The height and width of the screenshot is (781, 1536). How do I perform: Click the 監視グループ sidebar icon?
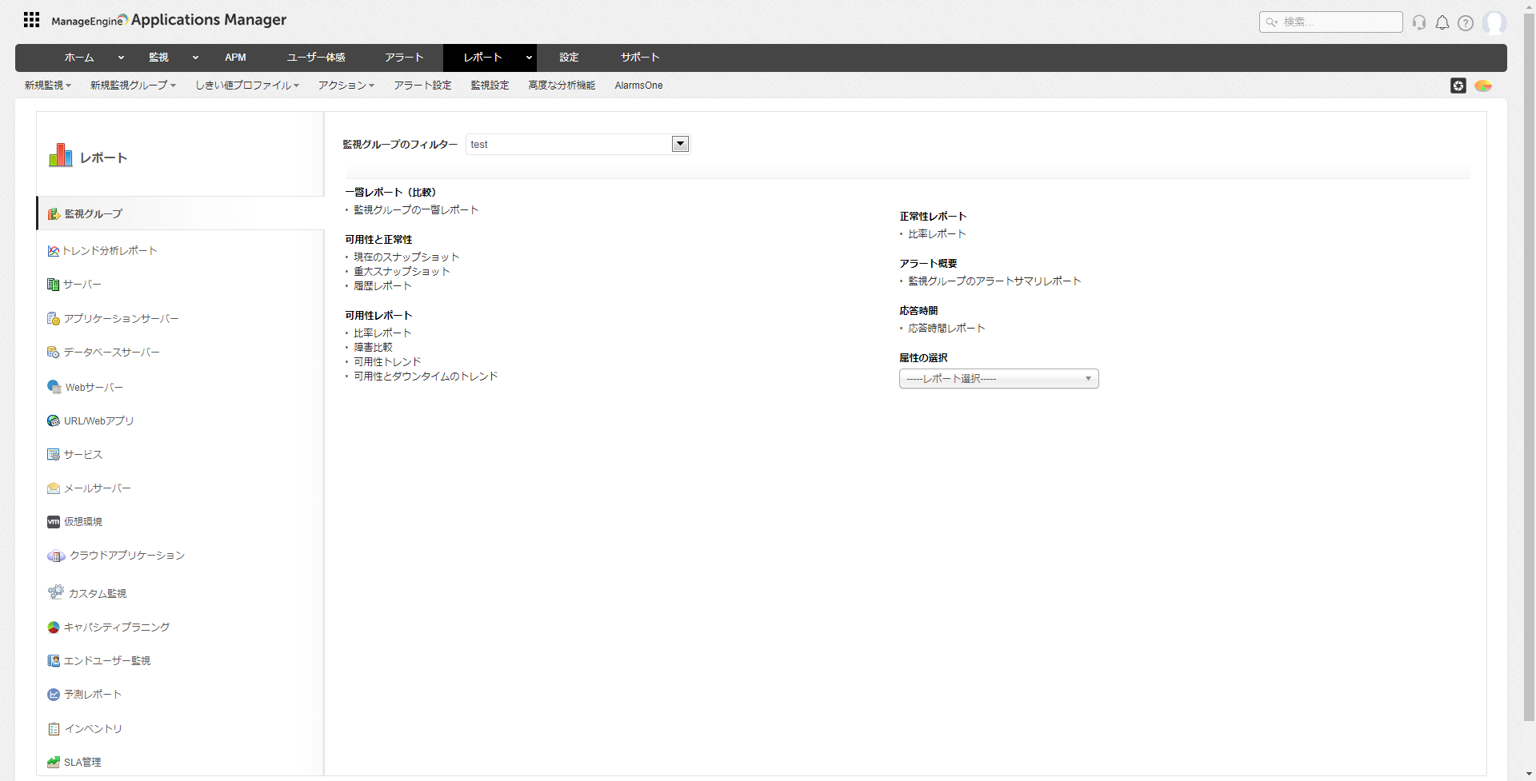coord(54,213)
